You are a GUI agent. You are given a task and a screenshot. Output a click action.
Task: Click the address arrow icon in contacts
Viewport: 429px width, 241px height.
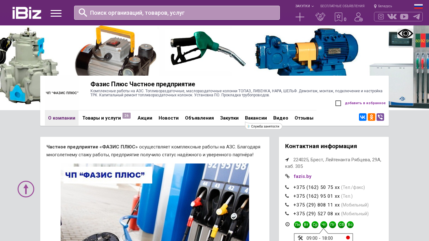(287, 160)
